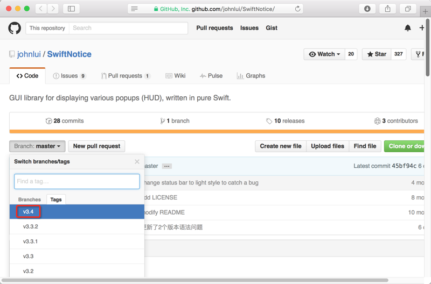
Task: Expand the commit message ellipsis button
Action: [x=167, y=166]
